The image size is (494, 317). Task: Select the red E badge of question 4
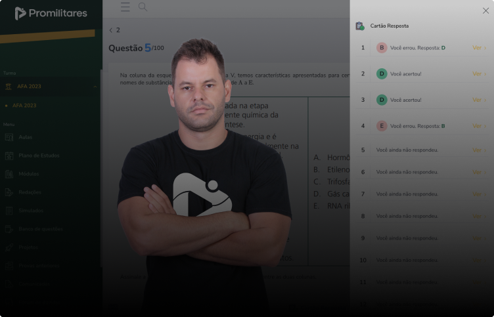(382, 126)
